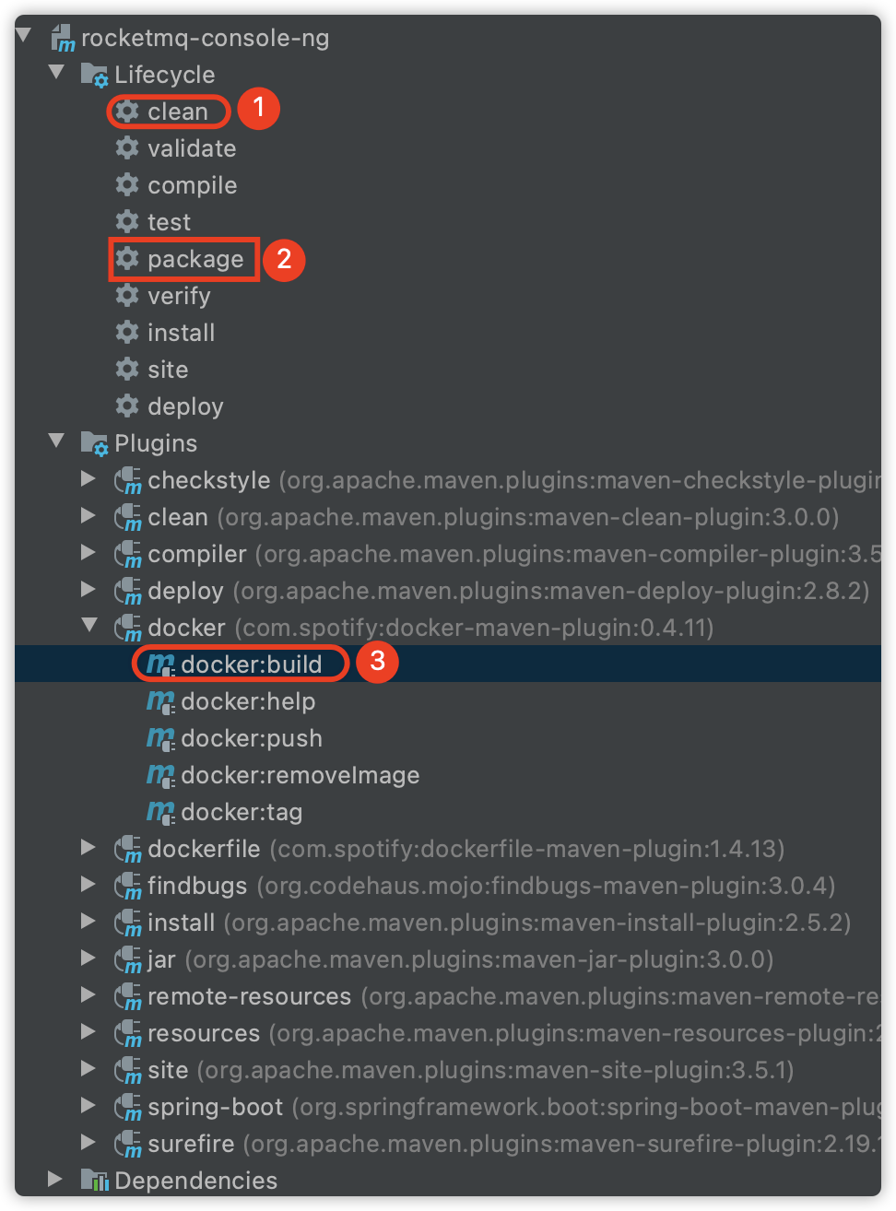The width and height of the screenshot is (896, 1211).
Task: Click the gear icon next to package
Action: coord(127,258)
